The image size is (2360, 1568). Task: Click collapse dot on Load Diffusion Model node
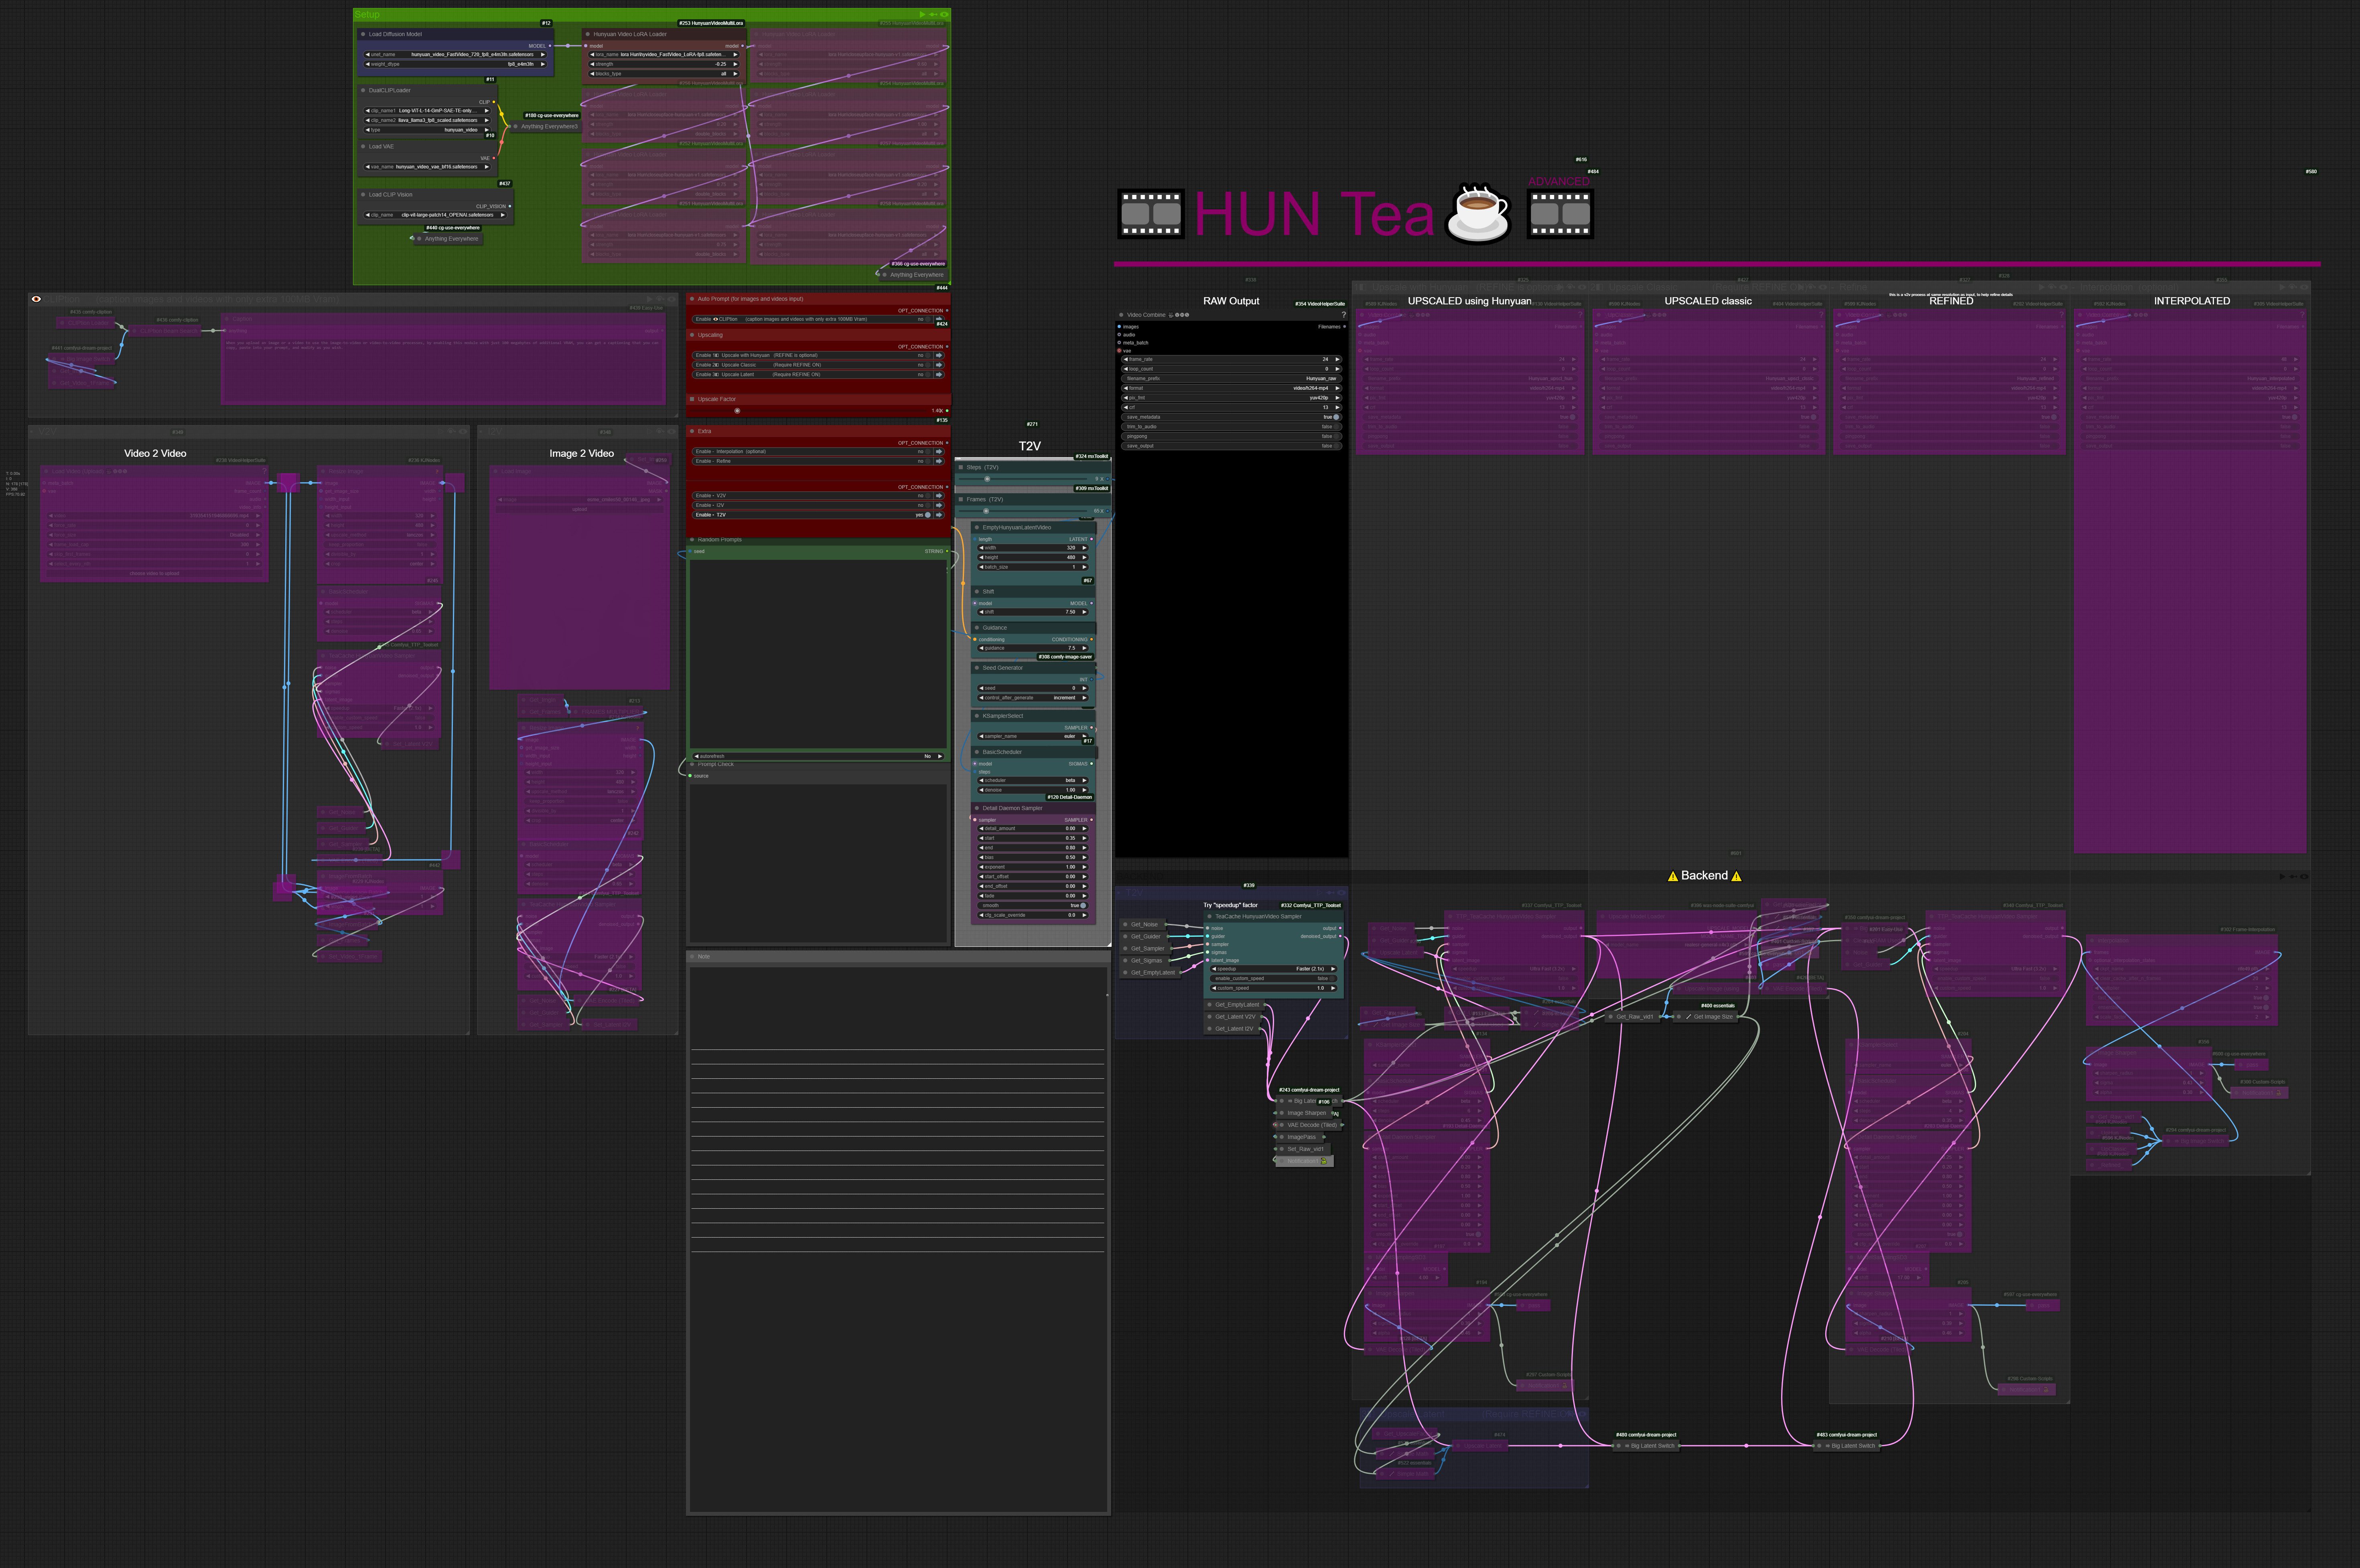pos(363,34)
